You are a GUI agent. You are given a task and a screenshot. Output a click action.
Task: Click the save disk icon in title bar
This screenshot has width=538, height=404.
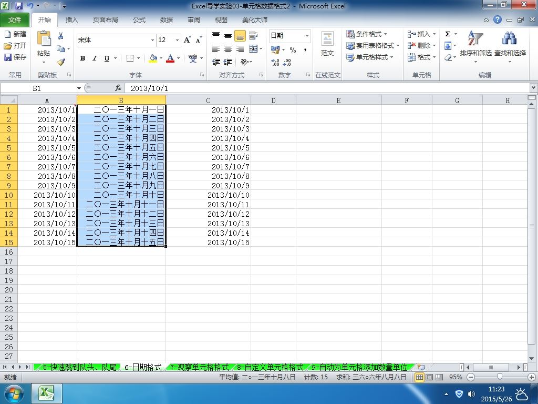pyautogui.click(x=18, y=5)
